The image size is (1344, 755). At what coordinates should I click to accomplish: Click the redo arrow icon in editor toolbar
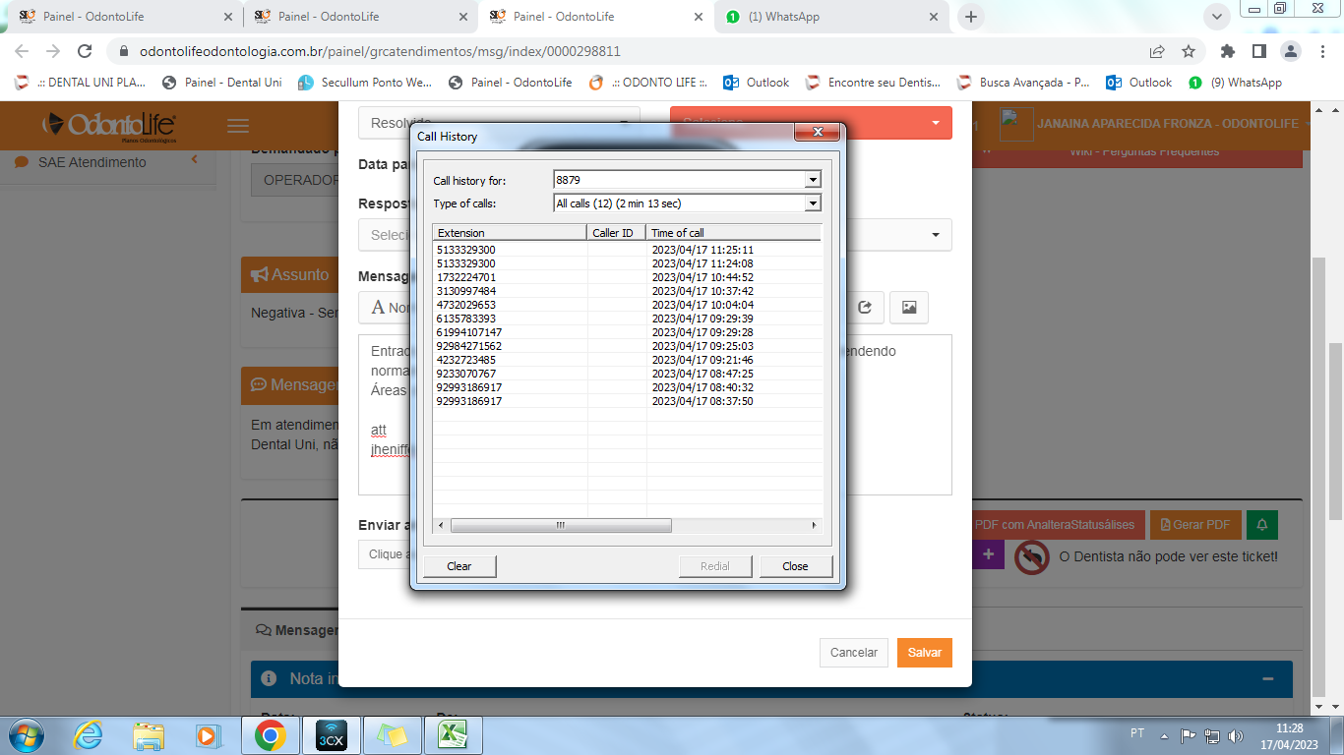click(x=865, y=308)
